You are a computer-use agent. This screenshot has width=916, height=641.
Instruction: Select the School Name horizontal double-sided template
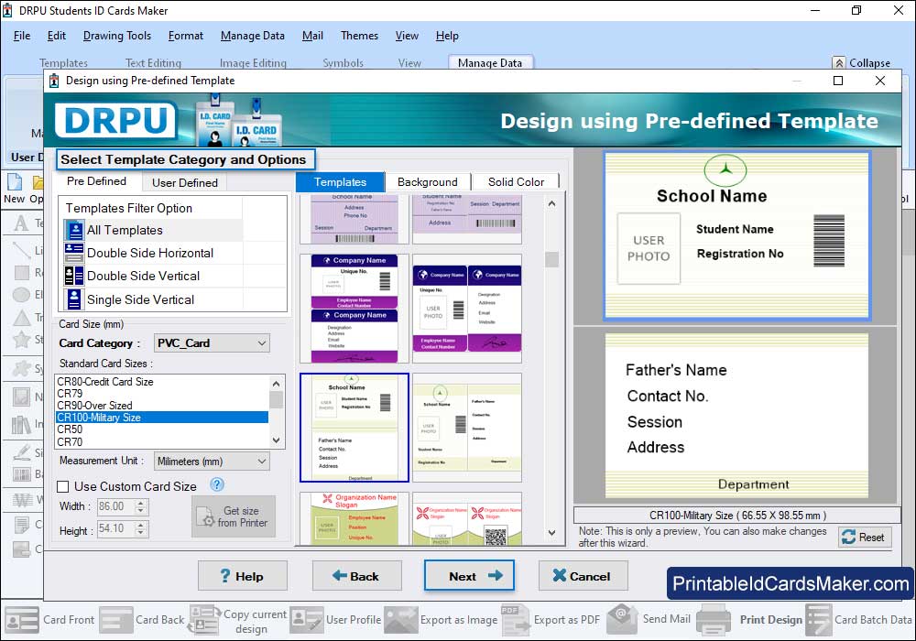467,428
